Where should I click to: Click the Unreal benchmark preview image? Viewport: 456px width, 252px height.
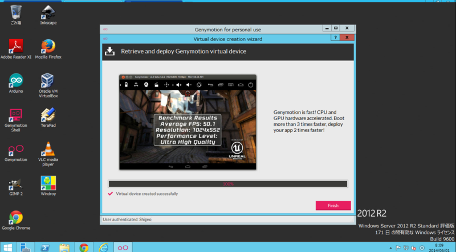[188, 122]
